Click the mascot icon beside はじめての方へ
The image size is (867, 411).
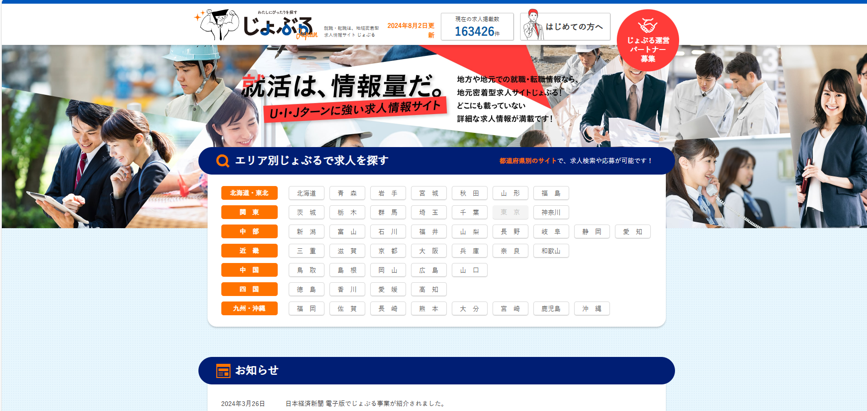click(532, 26)
